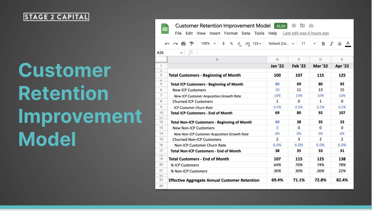Screen dimensions: 372x211
Task: Click the 69.4% retention value
Action: 277,180
